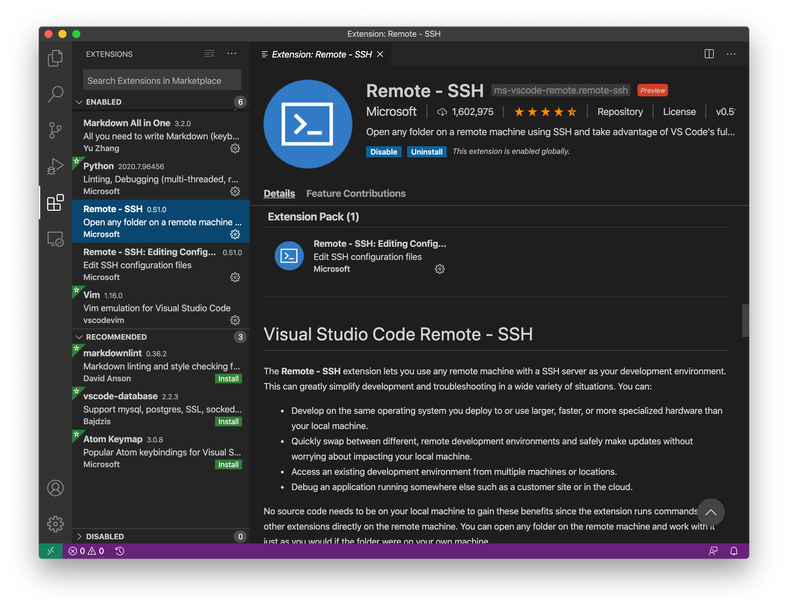Click the Accounts icon in activity bar
The height and width of the screenshot is (610, 788).
click(x=55, y=488)
